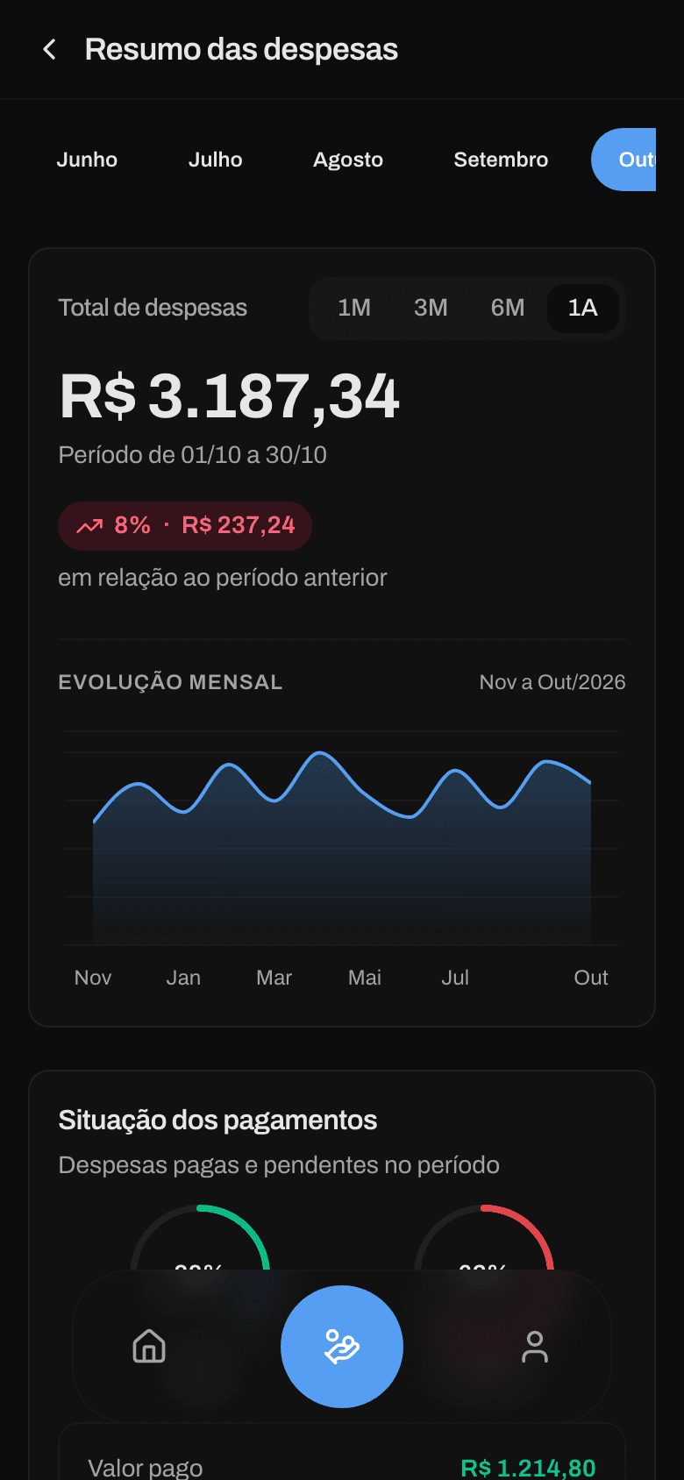Click 'Despesas pagas e pendentes no período'
The height and width of the screenshot is (1480, 684).
point(279,1165)
